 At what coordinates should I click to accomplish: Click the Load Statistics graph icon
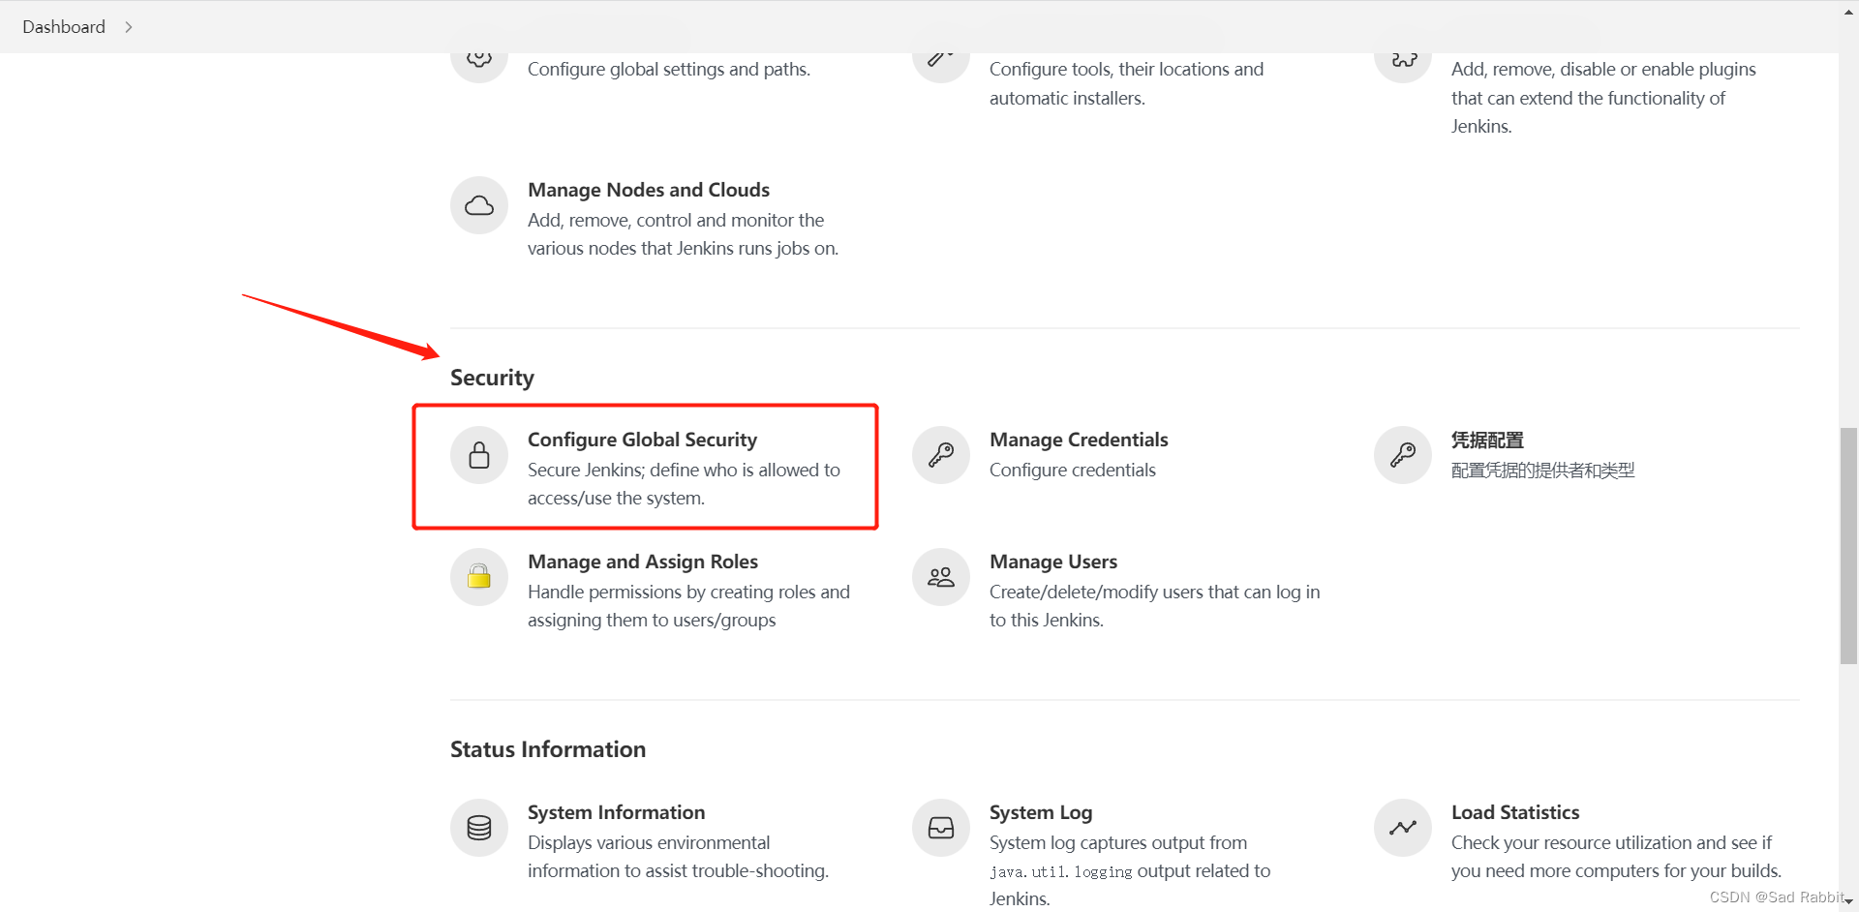pyautogui.click(x=1403, y=828)
